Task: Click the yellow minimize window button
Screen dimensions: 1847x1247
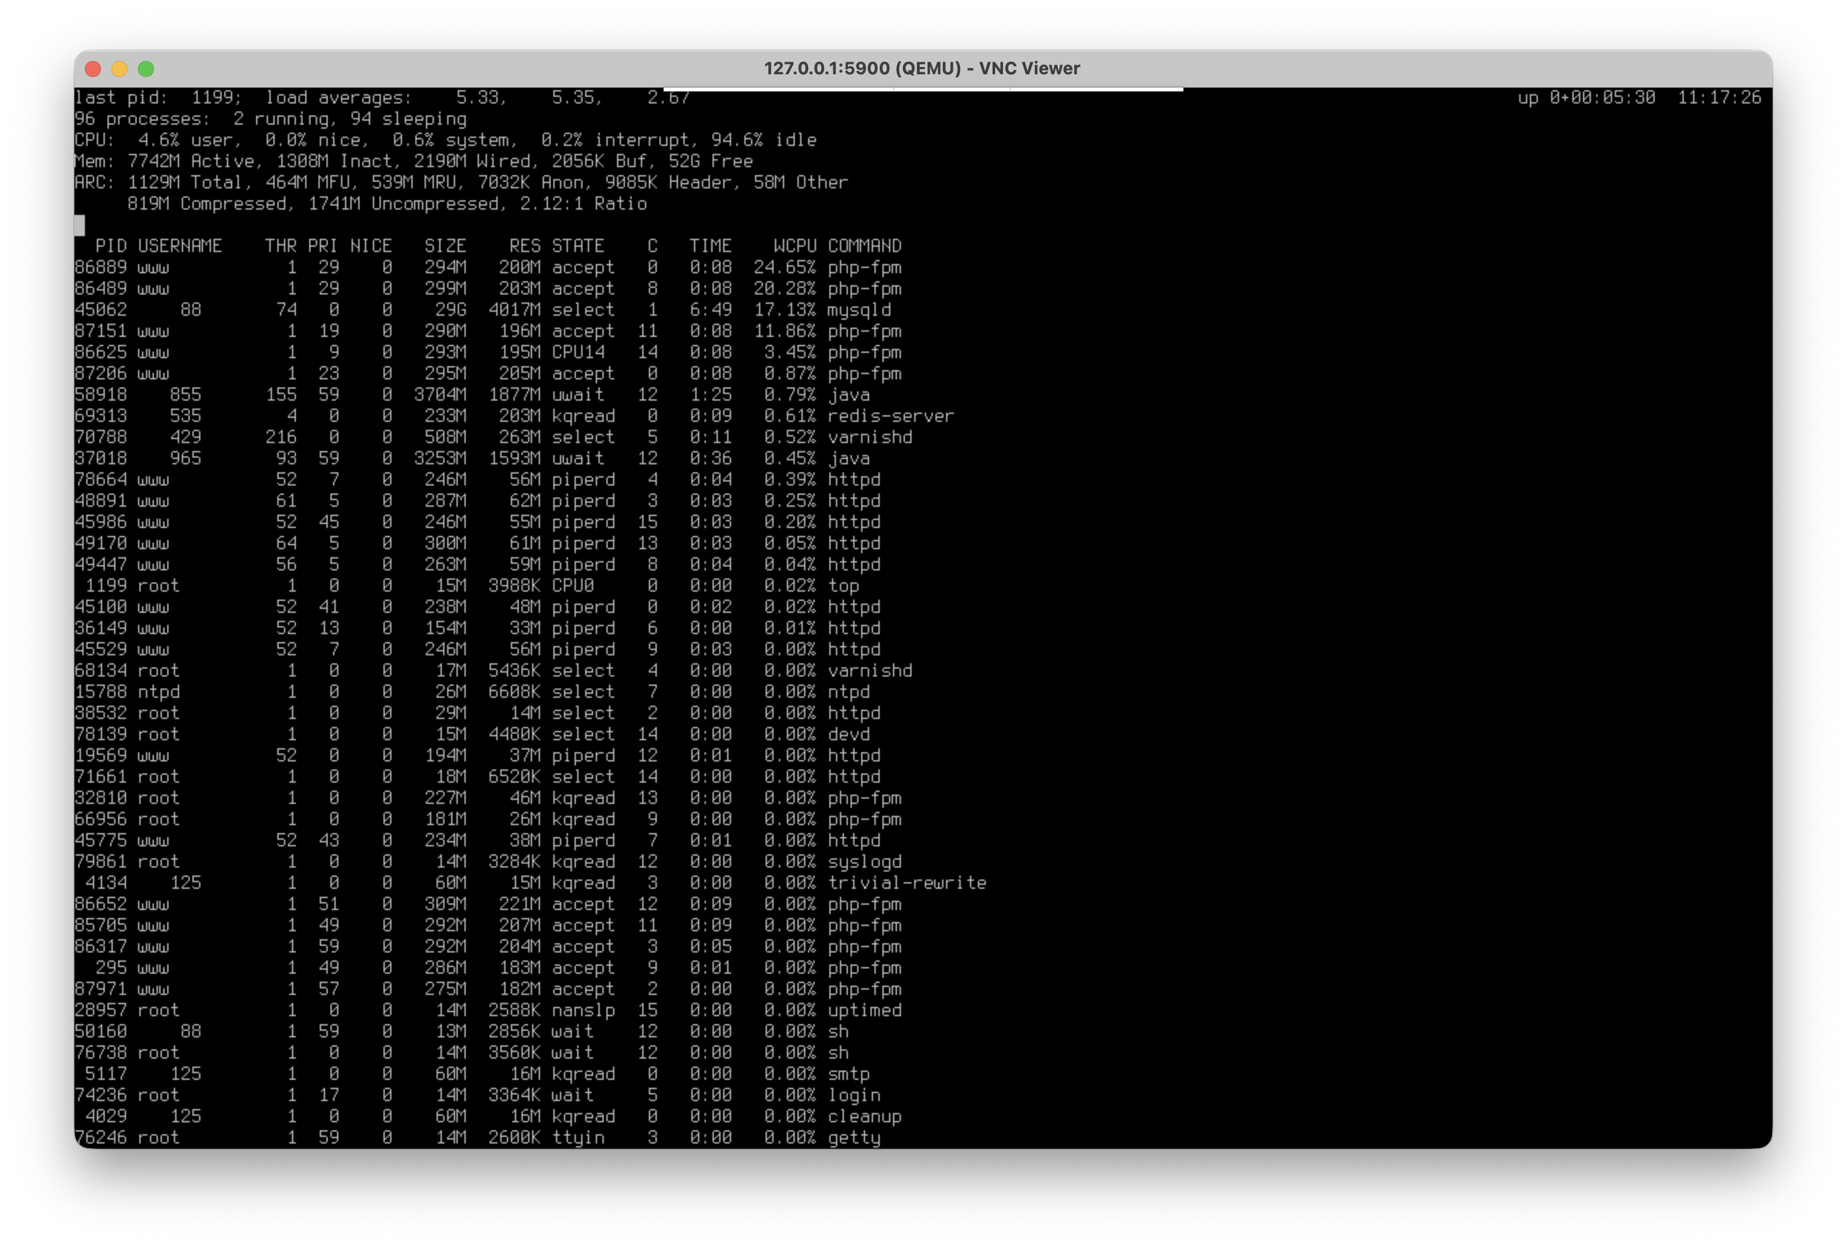Action: 119,69
